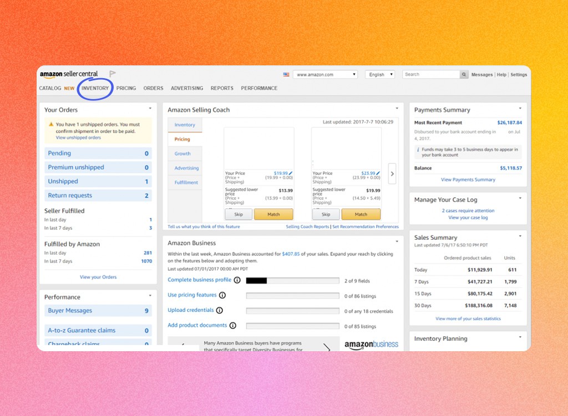Open the ORDERS menu
This screenshot has width=568, height=416.
click(x=153, y=88)
